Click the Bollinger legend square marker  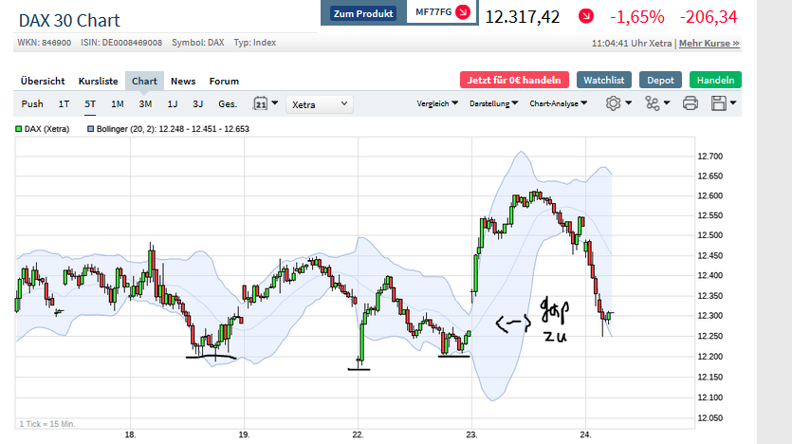coord(91,127)
